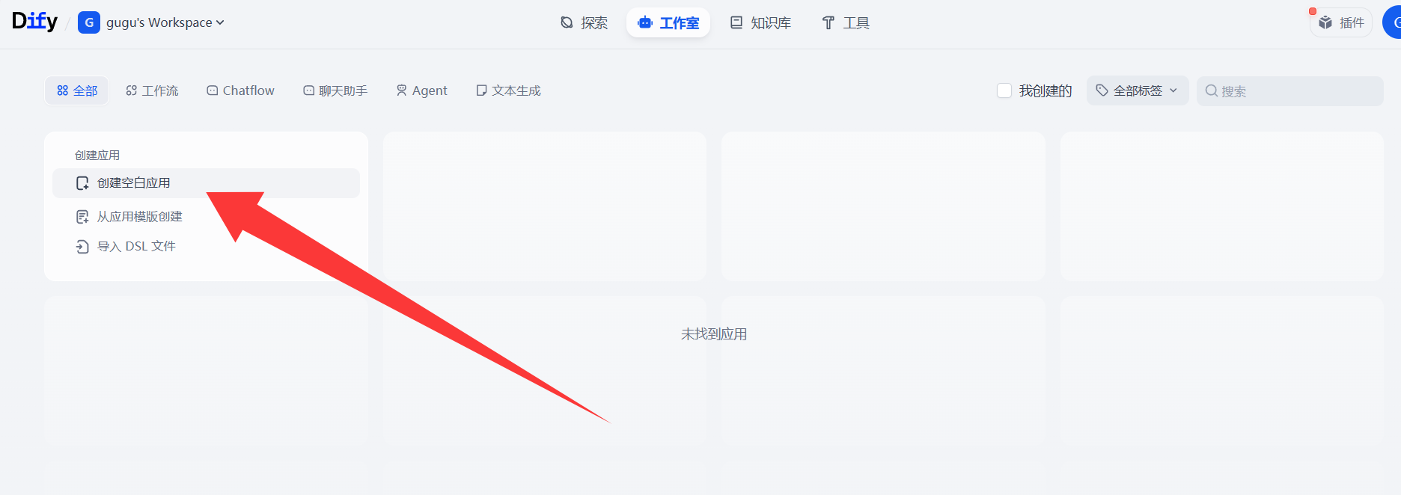This screenshot has height=495, width=1401.
Task: Show 文本生成 text generation apps
Action: pyautogui.click(x=509, y=90)
